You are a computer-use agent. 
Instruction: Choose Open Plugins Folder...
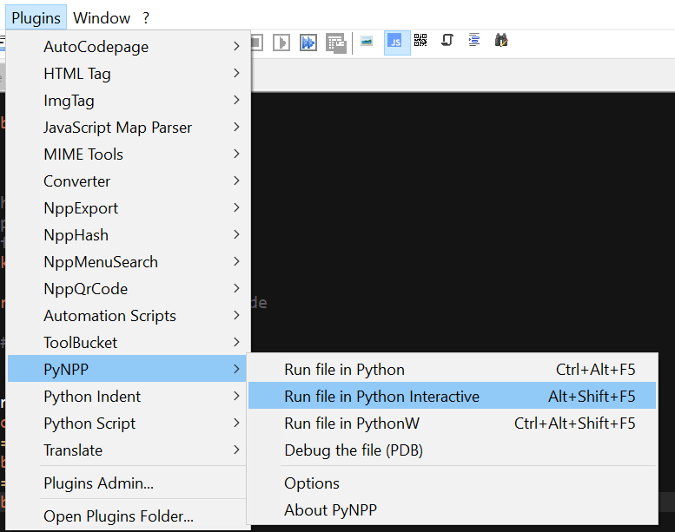point(127,516)
